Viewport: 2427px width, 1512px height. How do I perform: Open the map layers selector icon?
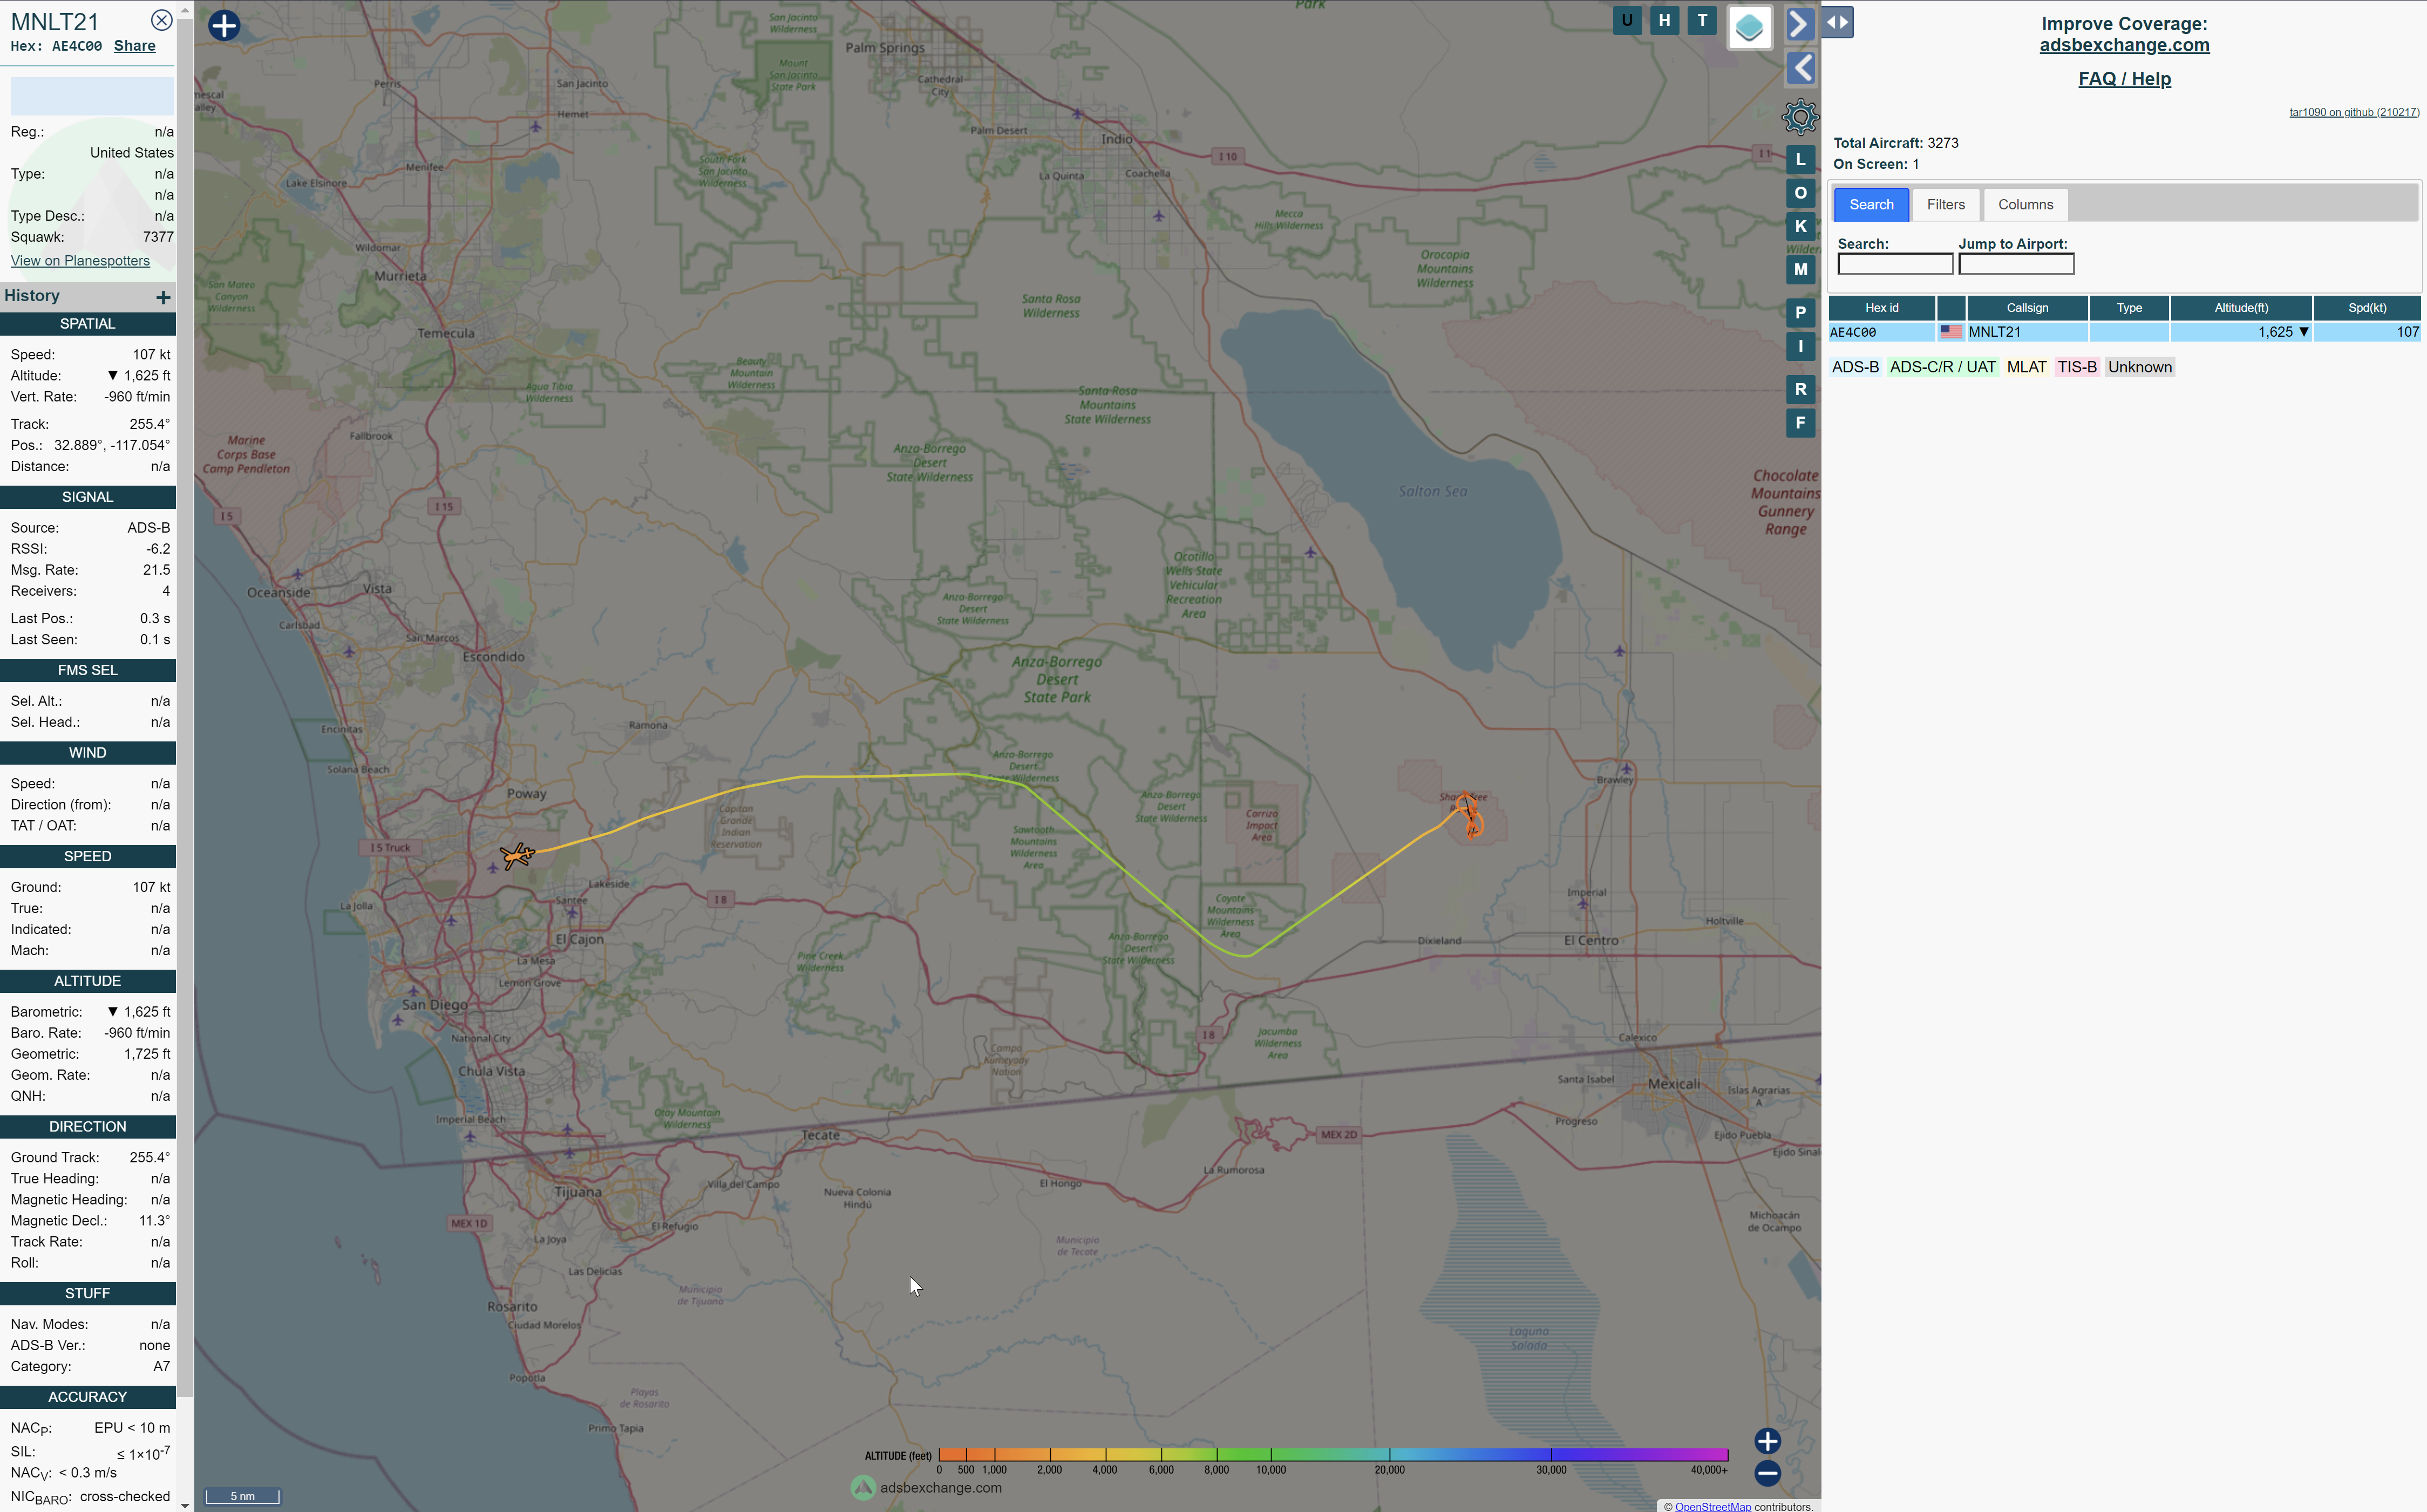tap(1749, 27)
